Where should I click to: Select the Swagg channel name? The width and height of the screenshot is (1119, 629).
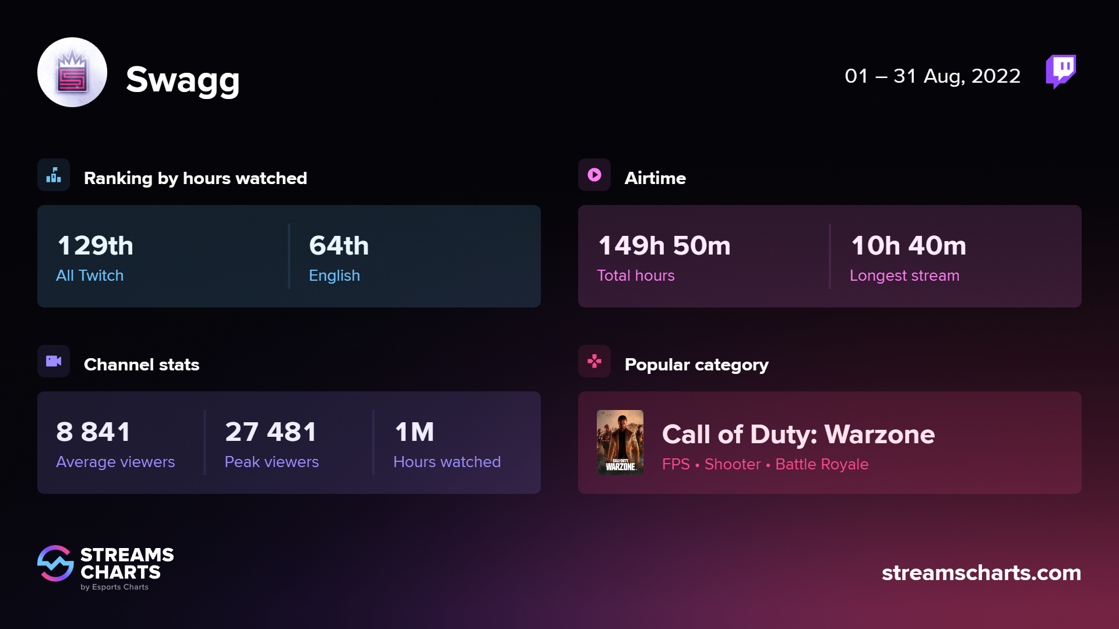click(183, 80)
